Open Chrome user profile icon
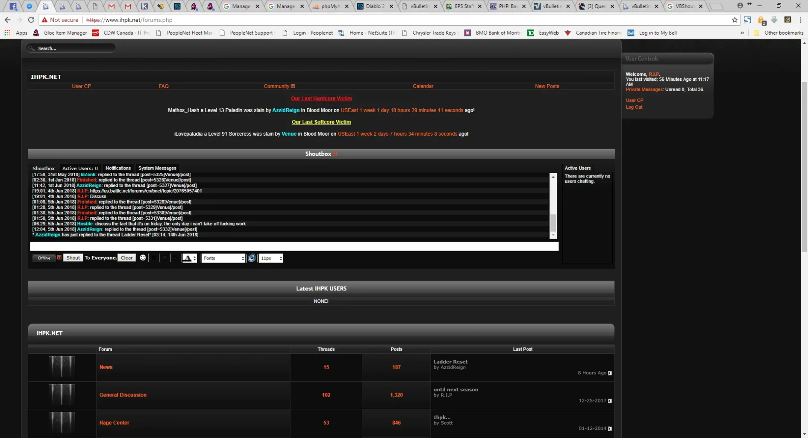 coord(740,6)
